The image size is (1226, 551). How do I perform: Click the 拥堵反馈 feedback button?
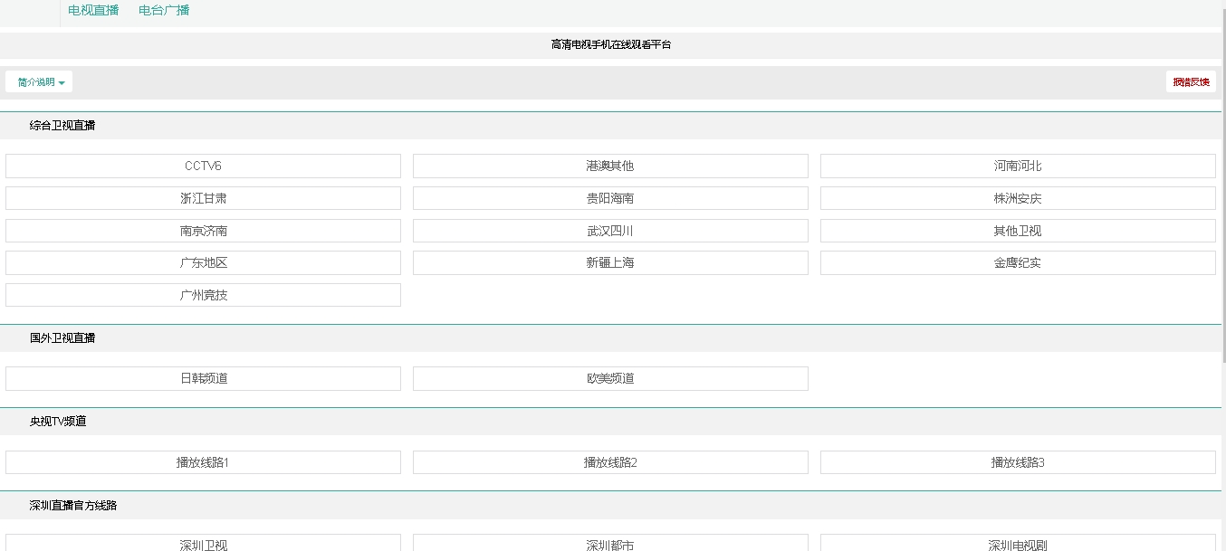pyautogui.click(x=1191, y=82)
